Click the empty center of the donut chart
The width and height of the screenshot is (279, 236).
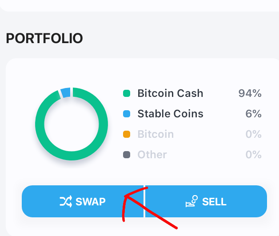click(72, 124)
